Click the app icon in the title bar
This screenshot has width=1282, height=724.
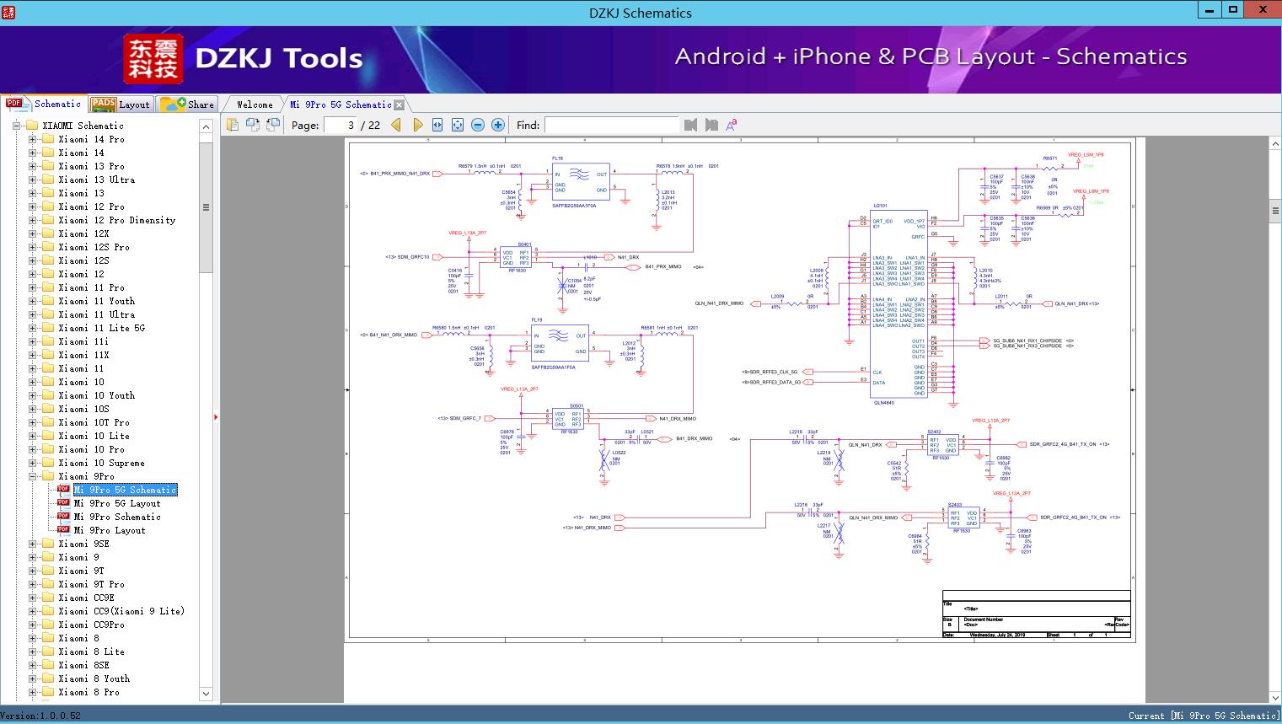[x=8, y=12]
